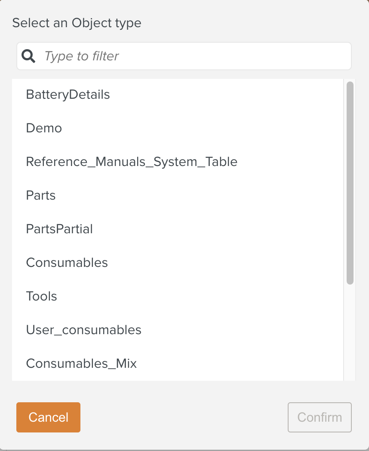The width and height of the screenshot is (369, 451).
Task: Pick the Parts list entry
Action: coord(41,195)
